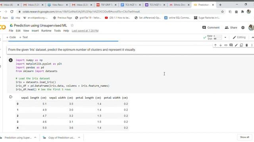Delete cell with trash icon
The width and height of the screenshot is (254, 142).
[246, 45]
